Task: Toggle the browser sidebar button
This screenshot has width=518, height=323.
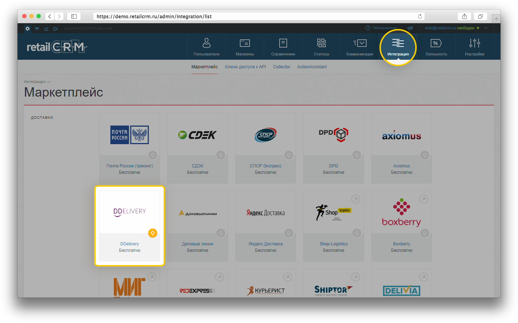Action: 74,16
